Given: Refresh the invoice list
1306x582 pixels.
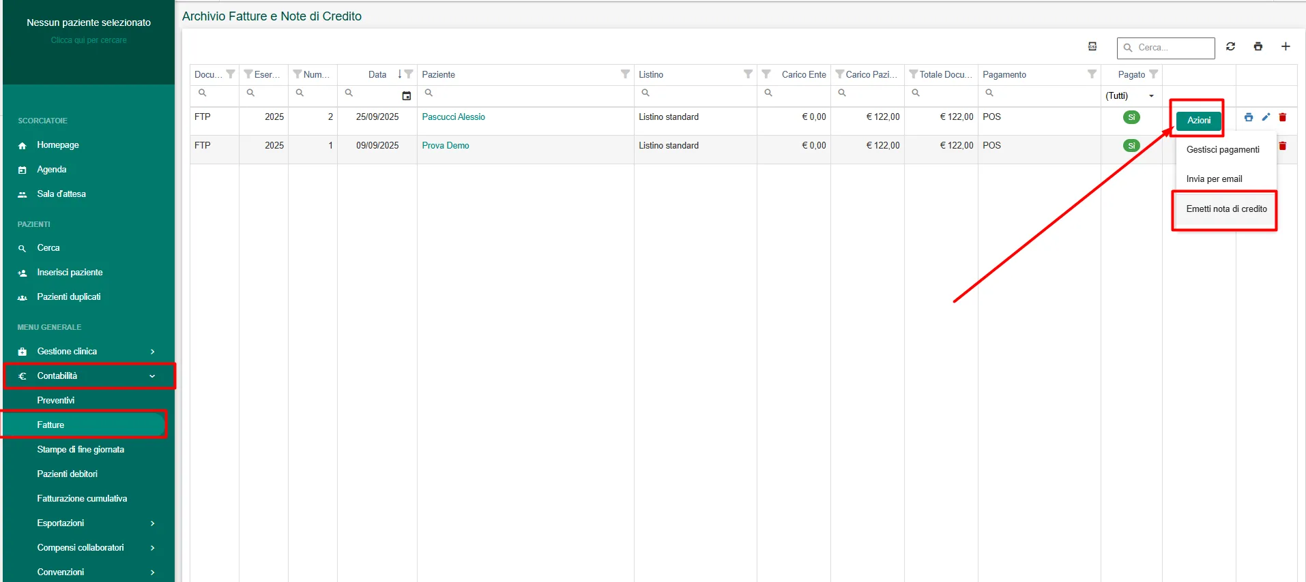Looking at the screenshot, I should click(1230, 46).
